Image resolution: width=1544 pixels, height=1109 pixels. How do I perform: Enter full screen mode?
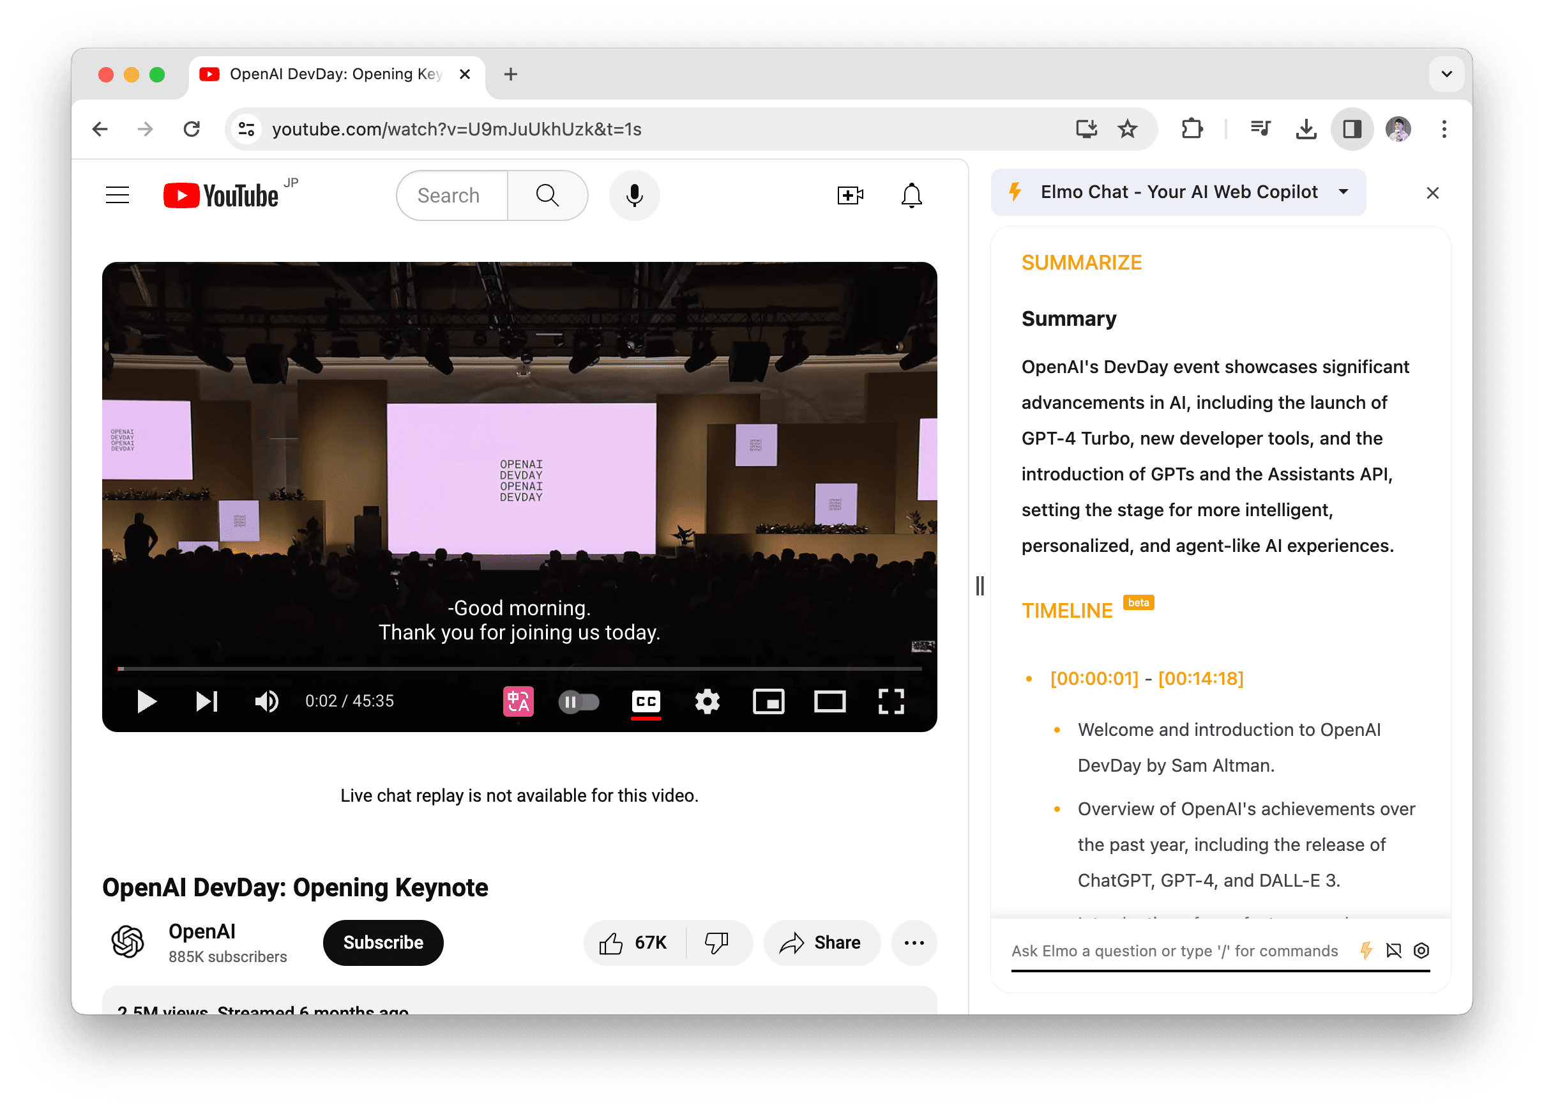[x=891, y=701]
